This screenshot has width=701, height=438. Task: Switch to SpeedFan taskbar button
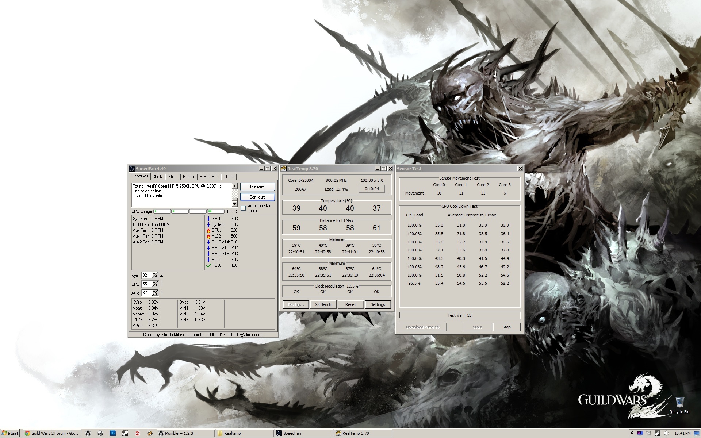[304, 433]
